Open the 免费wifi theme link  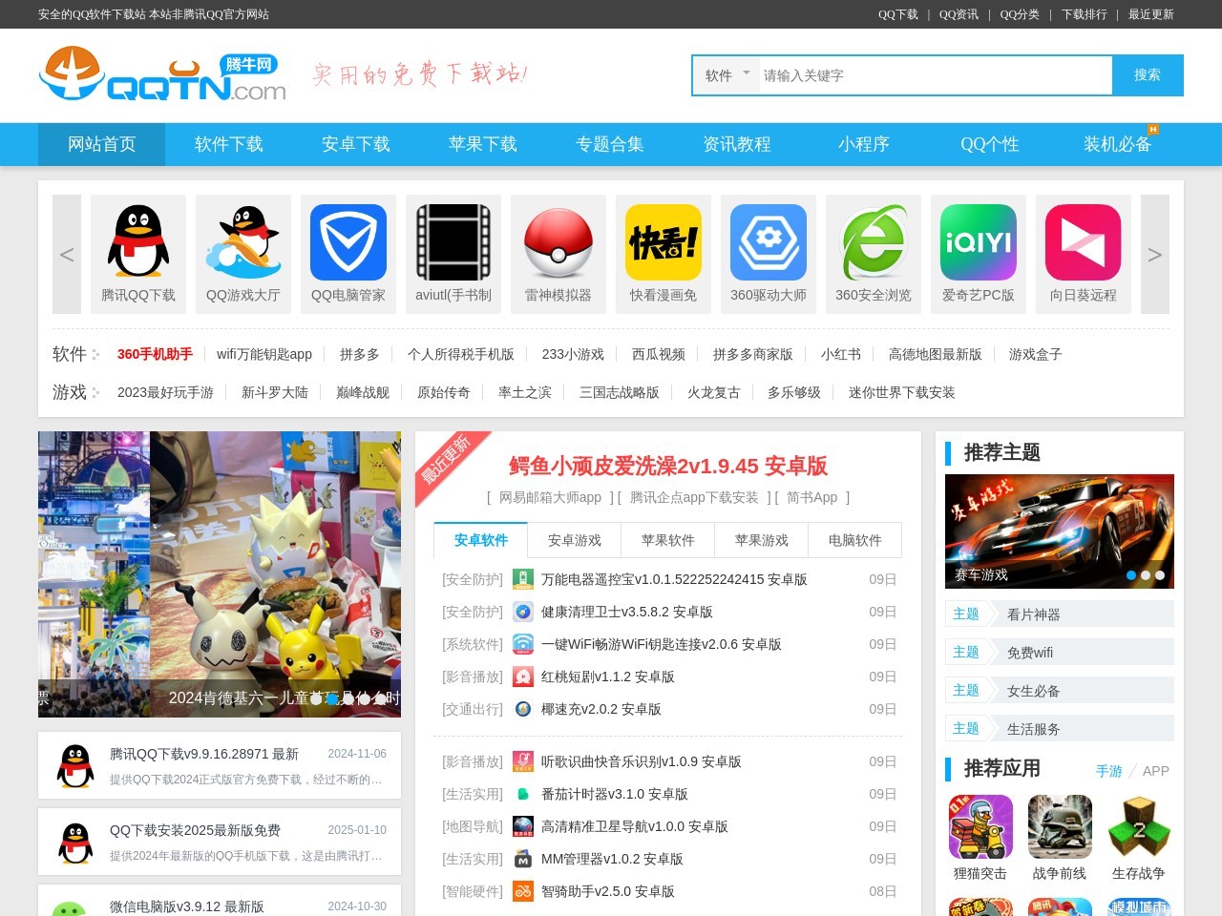(1030, 653)
